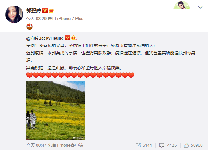
Task: Like the post with thumbs-up 50960
Action: [193, 145]
